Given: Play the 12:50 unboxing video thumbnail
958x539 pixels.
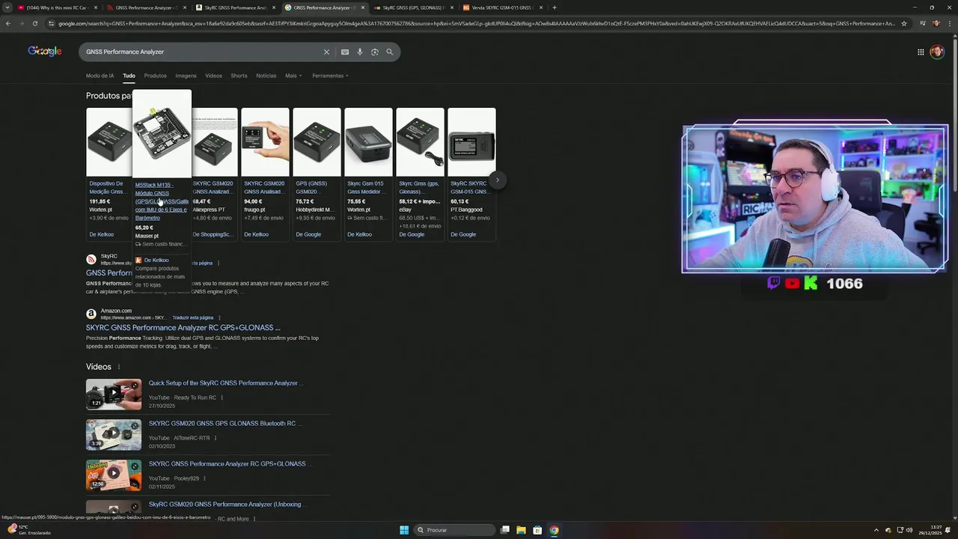Looking at the screenshot, I should pos(113,475).
